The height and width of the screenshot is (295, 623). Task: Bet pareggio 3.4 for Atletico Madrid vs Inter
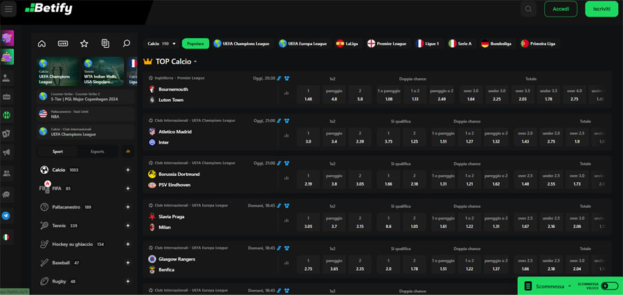(x=334, y=137)
